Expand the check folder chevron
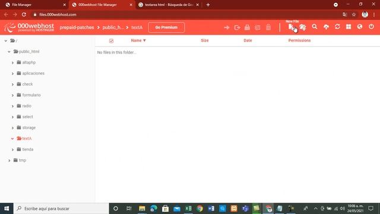This screenshot has height=214, width=380. 12,84
